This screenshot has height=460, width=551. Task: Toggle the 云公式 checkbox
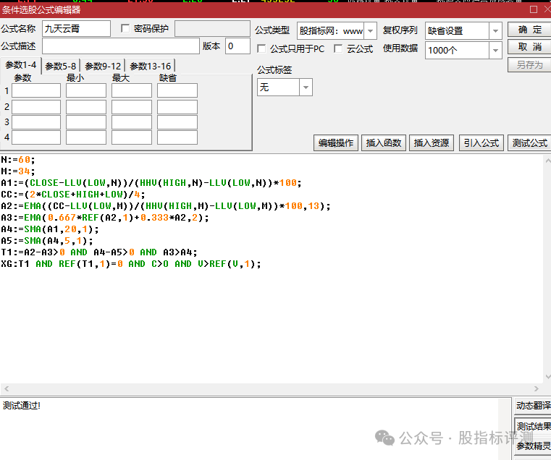click(x=338, y=48)
